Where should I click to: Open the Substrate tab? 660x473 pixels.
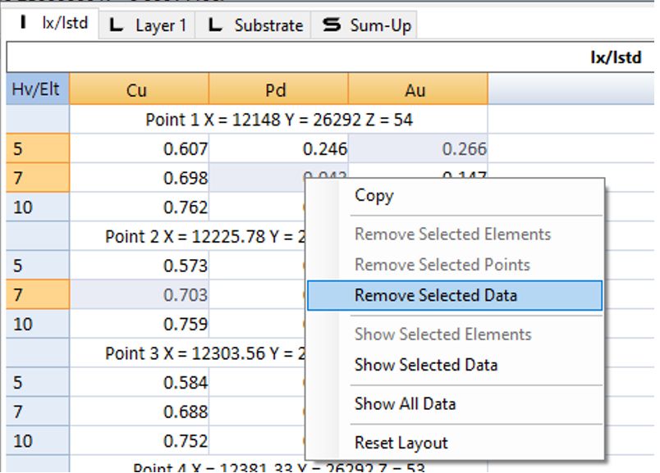(x=254, y=25)
